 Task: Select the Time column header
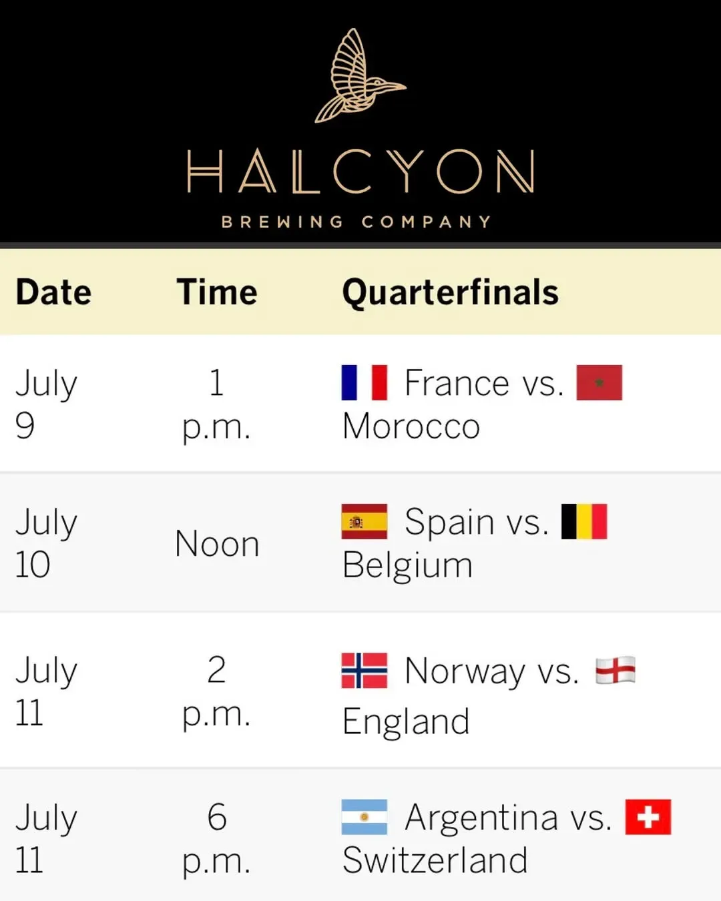(217, 292)
